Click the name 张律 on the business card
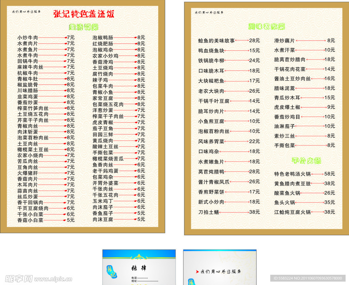This screenshot has width=349, height=285. (x=139, y=268)
